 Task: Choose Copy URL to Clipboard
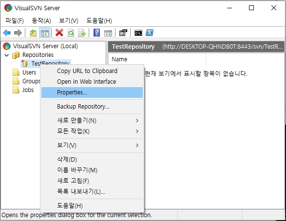[92, 71]
